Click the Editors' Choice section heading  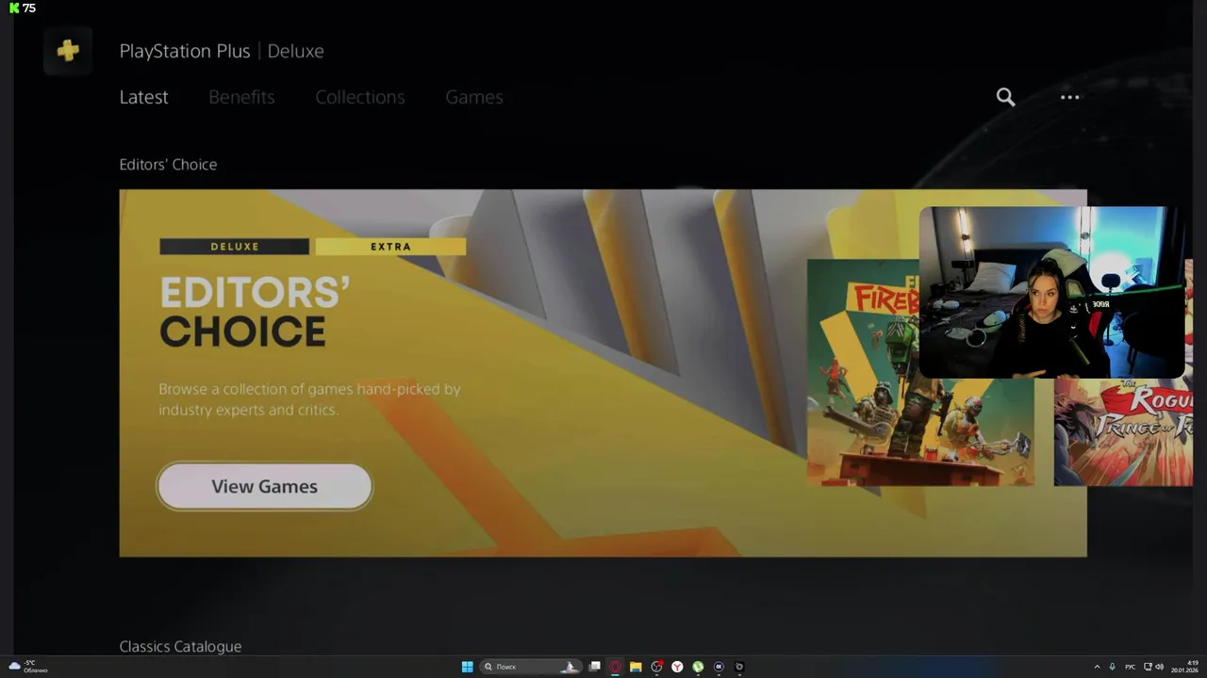coord(168,165)
